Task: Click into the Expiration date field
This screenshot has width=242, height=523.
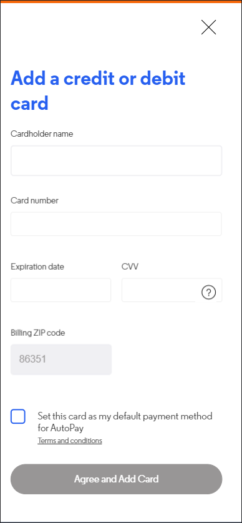Action: (x=60, y=290)
